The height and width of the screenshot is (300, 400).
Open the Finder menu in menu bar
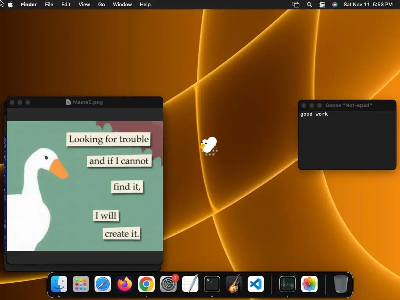pos(29,4)
